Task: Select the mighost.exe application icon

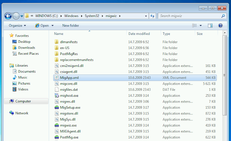Action: click(57, 95)
